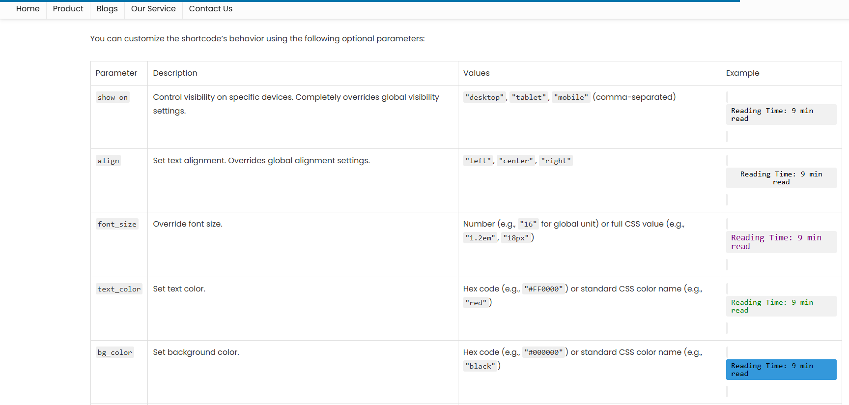Open the Home menu item
The image size is (849, 405).
pos(28,9)
